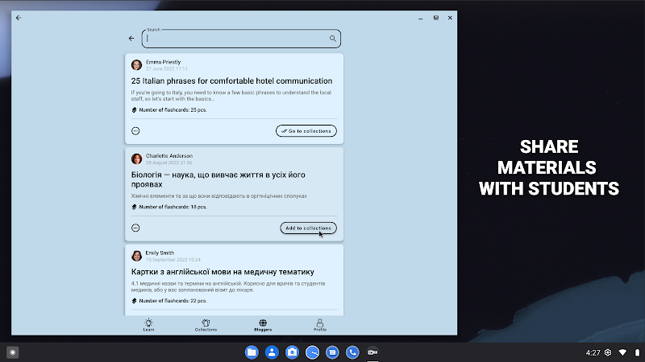Open the launcher button in the shelf
The image size is (645, 362).
coord(13,352)
